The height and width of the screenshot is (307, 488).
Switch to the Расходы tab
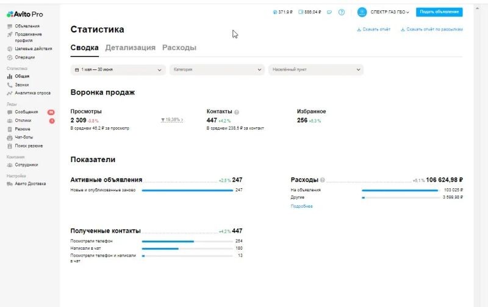(x=179, y=48)
